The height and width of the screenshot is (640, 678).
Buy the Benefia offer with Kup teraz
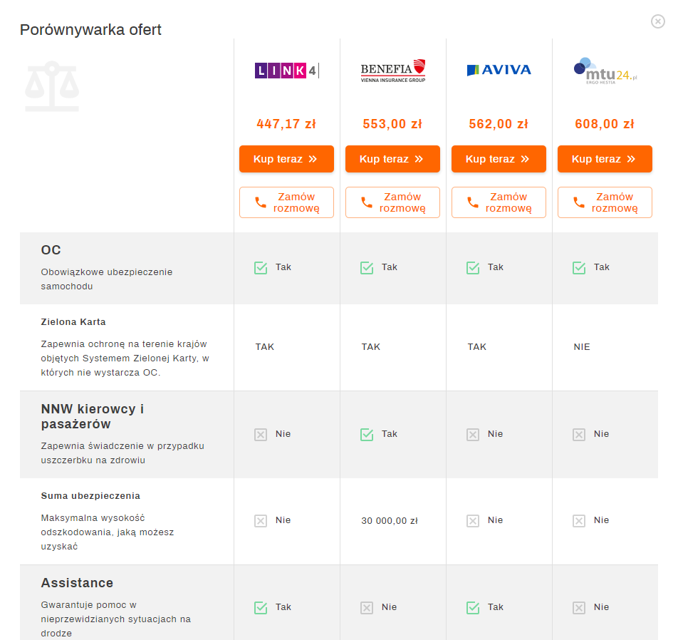pos(392,159)
